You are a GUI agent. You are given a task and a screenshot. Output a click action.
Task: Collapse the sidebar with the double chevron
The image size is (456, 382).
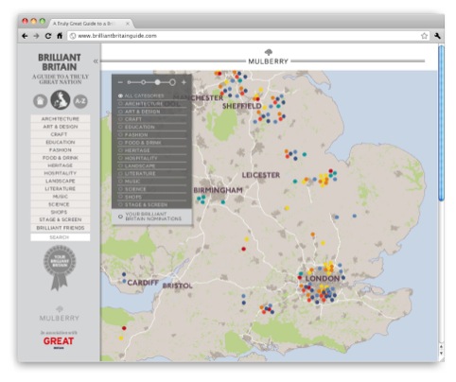[x=96, y=61]
